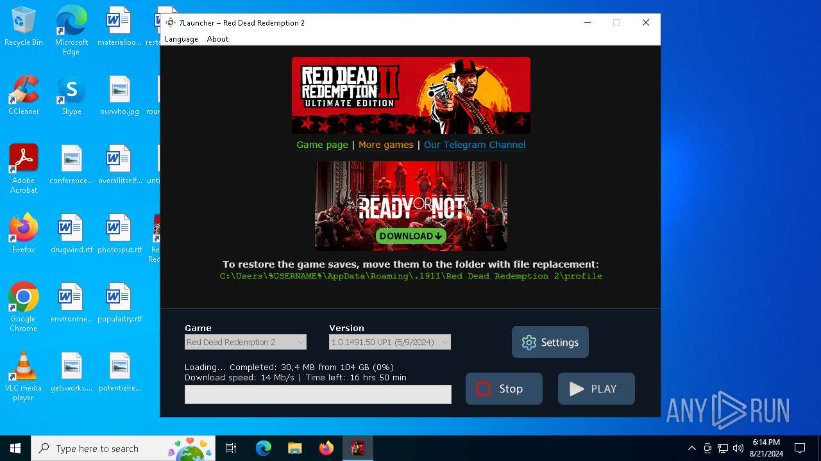Select the getsworks image file icon
The height and width of the screenshot is (461, 821).
[x=71, y=371]
